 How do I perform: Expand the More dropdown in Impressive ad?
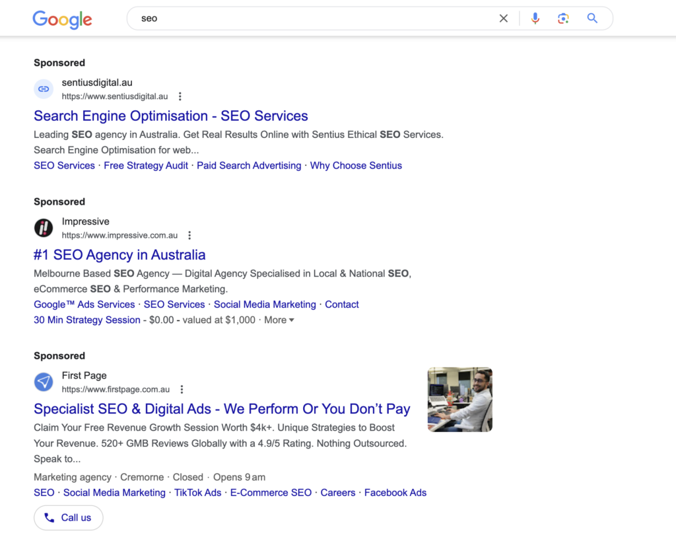click(x=279, y=320)
